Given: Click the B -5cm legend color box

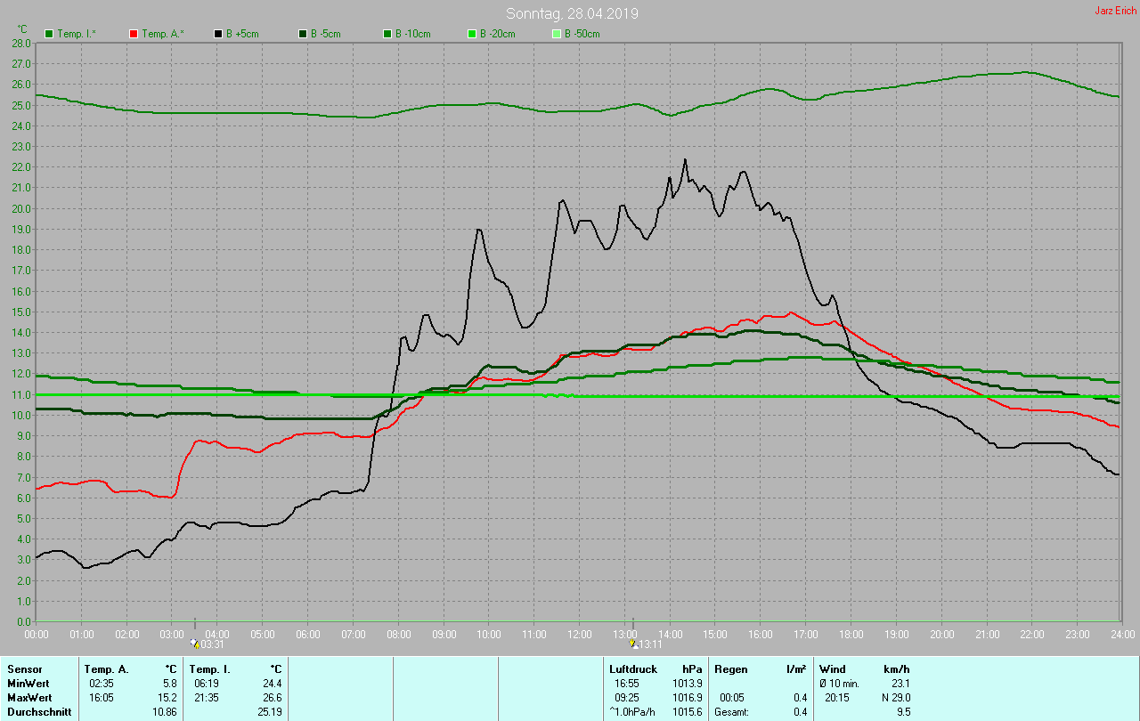Looking at the screenshot, I should pos(303,34).
